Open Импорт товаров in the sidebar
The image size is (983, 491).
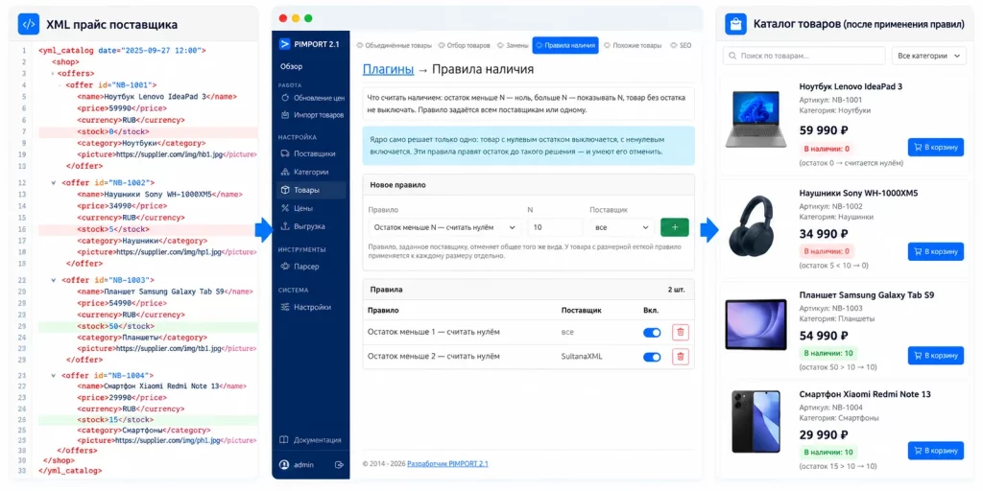tap(312, 115)
